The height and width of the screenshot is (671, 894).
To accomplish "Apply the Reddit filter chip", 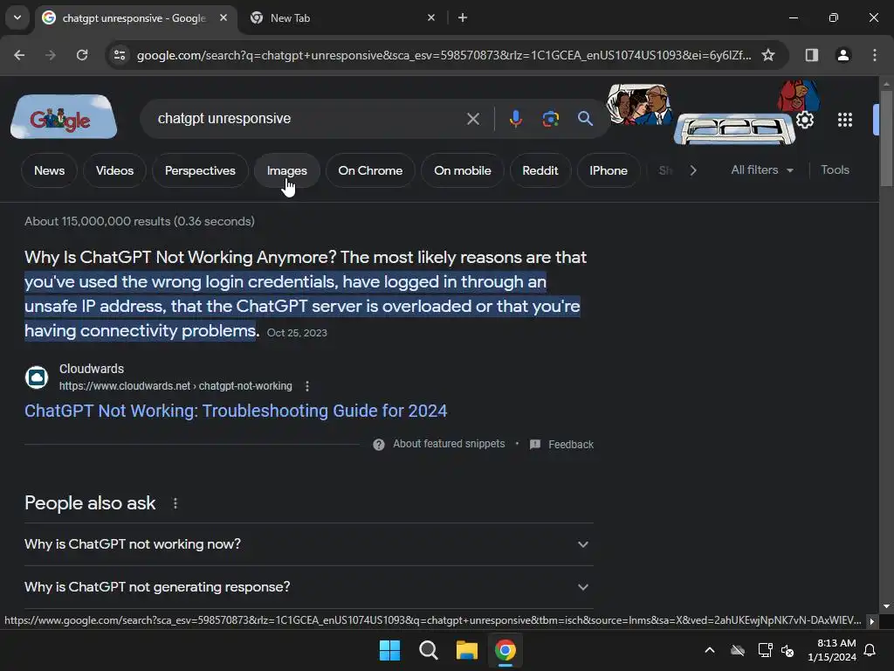I will click(540, 170).
